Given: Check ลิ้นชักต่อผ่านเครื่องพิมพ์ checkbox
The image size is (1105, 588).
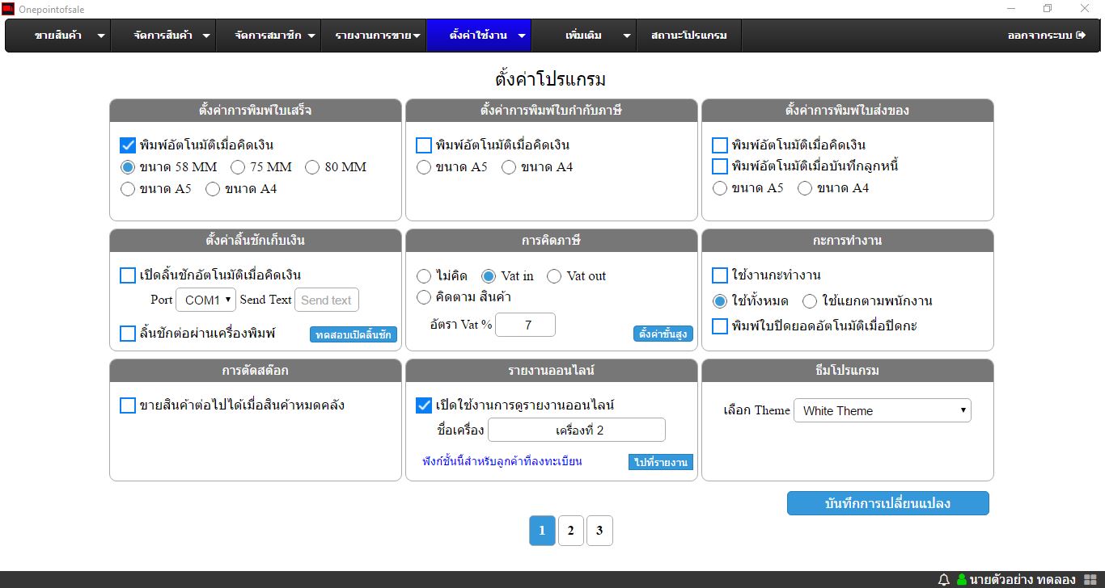Looking at the screenshot, I should coord(127,333).
